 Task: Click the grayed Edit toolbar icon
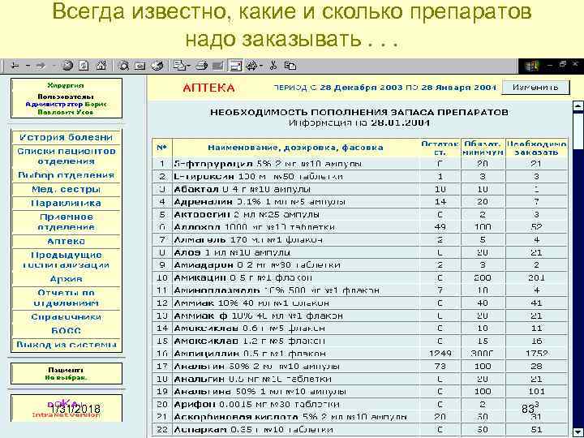218,67
